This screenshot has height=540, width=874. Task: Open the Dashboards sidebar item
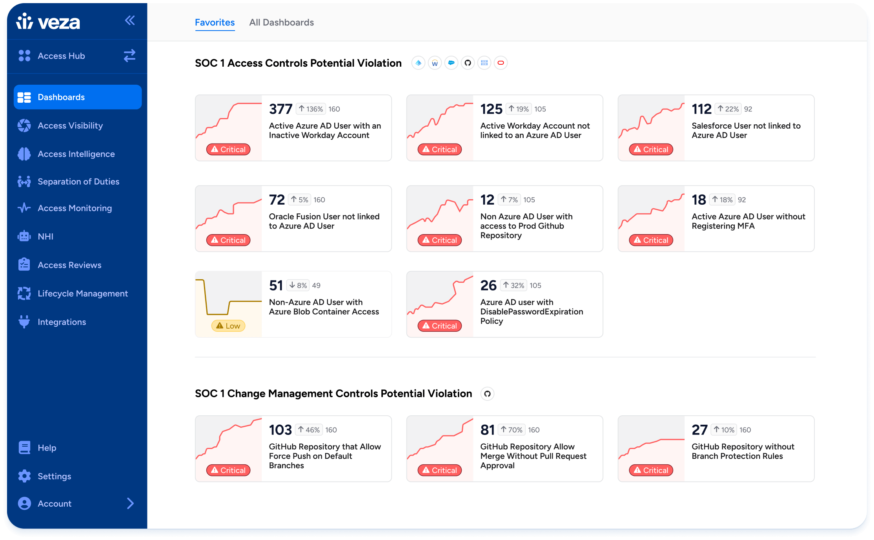[x=78, y=97]
